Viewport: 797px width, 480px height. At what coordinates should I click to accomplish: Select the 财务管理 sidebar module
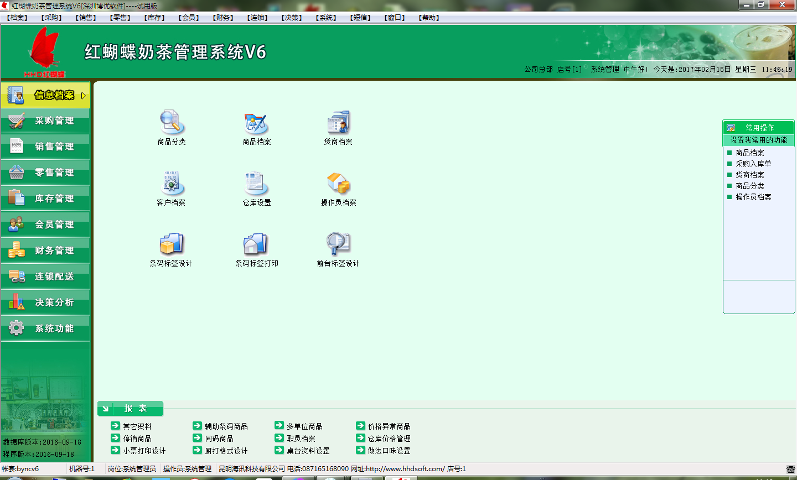point(45,251)
